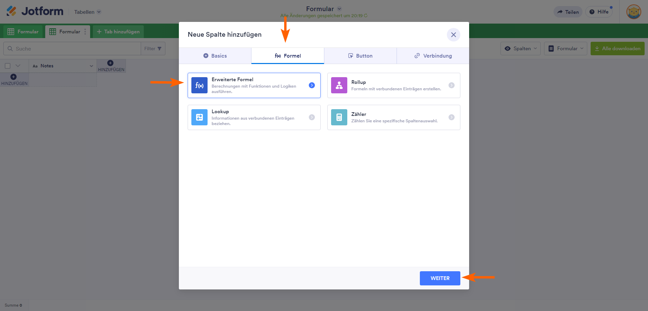This screenshot has width=648, height=311.
Task: Click the teal Zähler calculator icon
Action: [x=339, y=117]
